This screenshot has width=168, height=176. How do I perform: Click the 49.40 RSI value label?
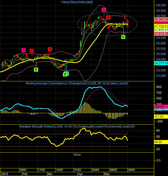(161, 142)
